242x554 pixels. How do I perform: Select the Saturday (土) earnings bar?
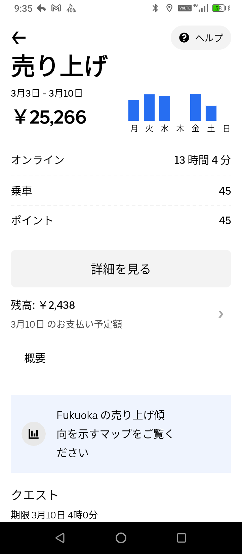pyautogui.click(x=211, y=113)
